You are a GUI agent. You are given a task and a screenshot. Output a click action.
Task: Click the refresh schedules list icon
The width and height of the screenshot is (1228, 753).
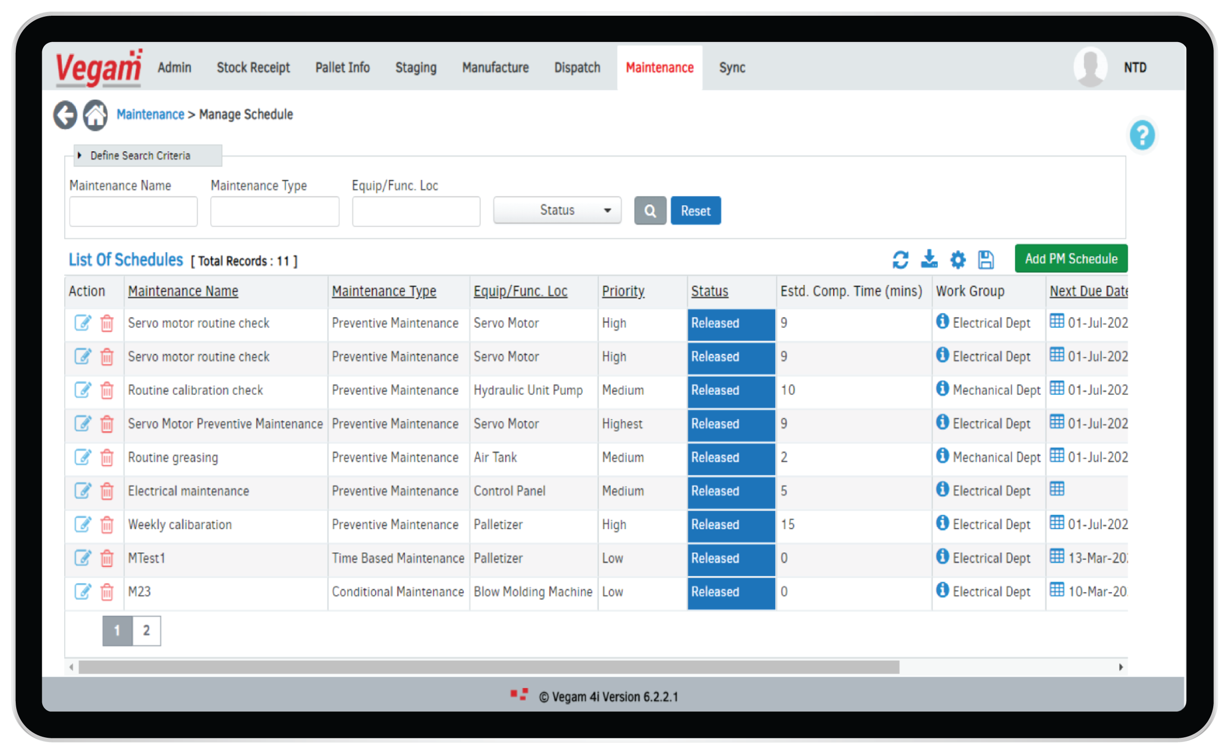(x=900, y=260)
